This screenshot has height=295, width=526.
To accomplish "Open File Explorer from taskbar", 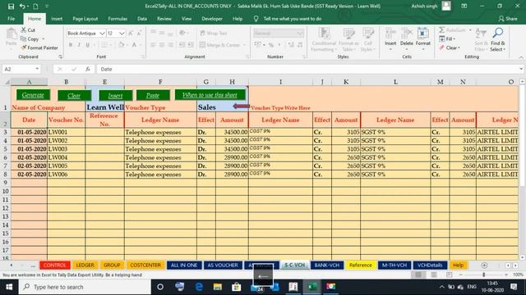I will (x=217, y=287).
